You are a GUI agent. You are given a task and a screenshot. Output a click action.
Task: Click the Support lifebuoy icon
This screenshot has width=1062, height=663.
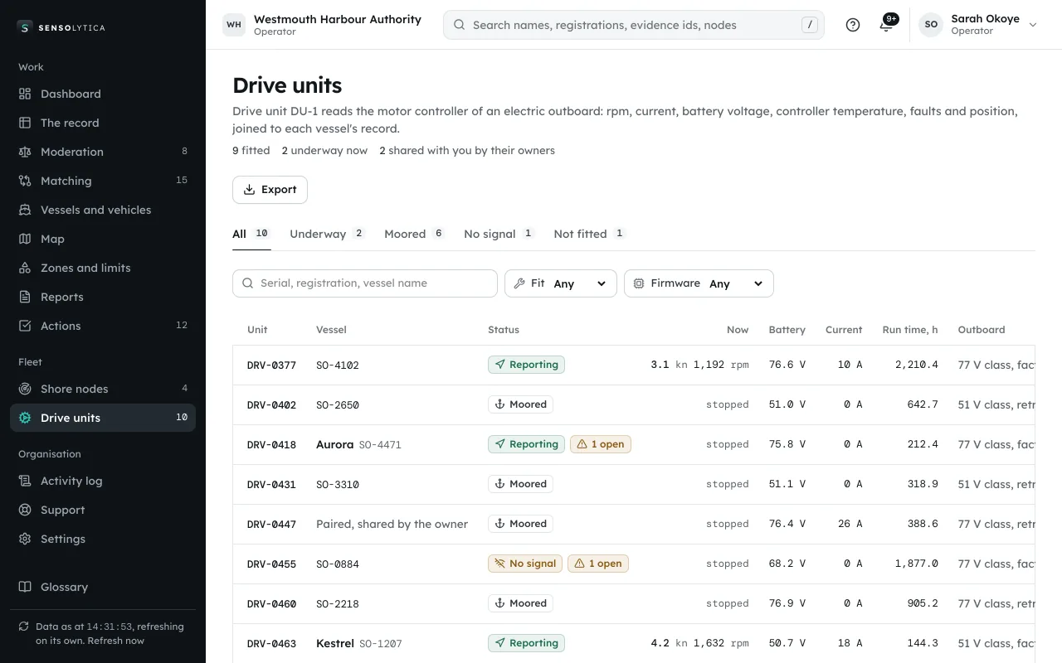pos(25,510)
